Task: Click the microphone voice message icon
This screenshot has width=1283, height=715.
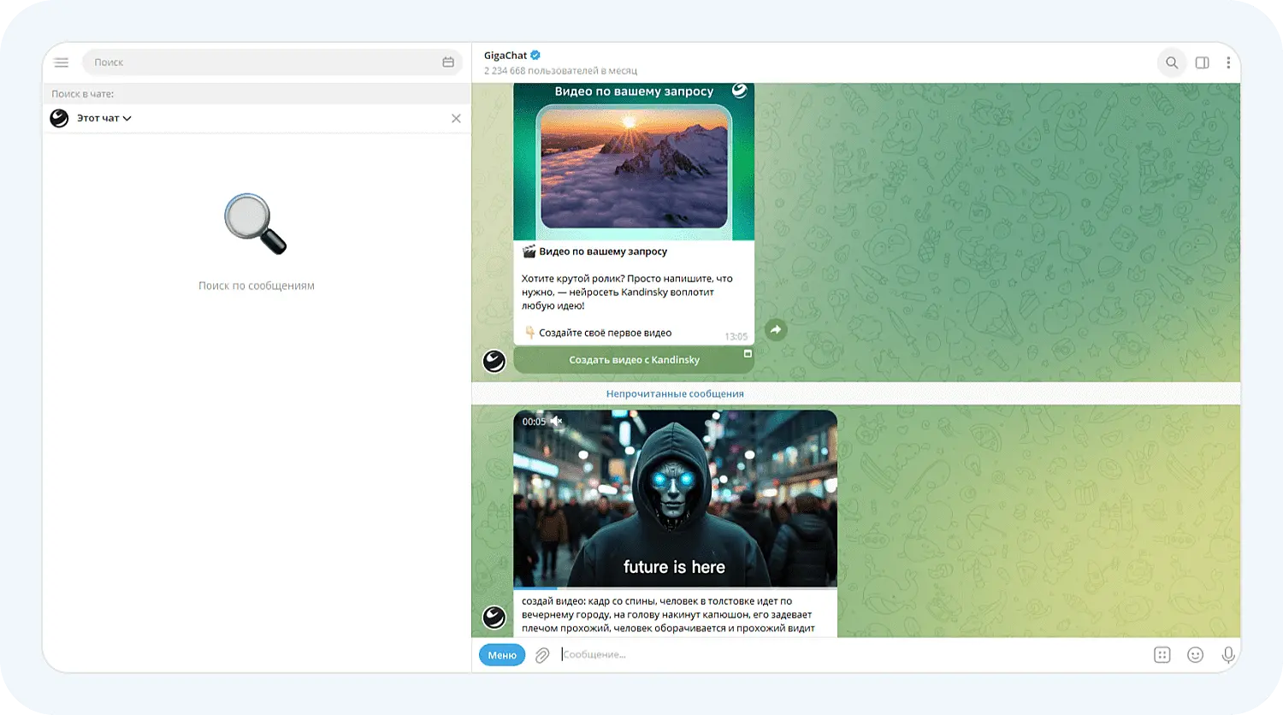Action: click(x=1228, y=655)
